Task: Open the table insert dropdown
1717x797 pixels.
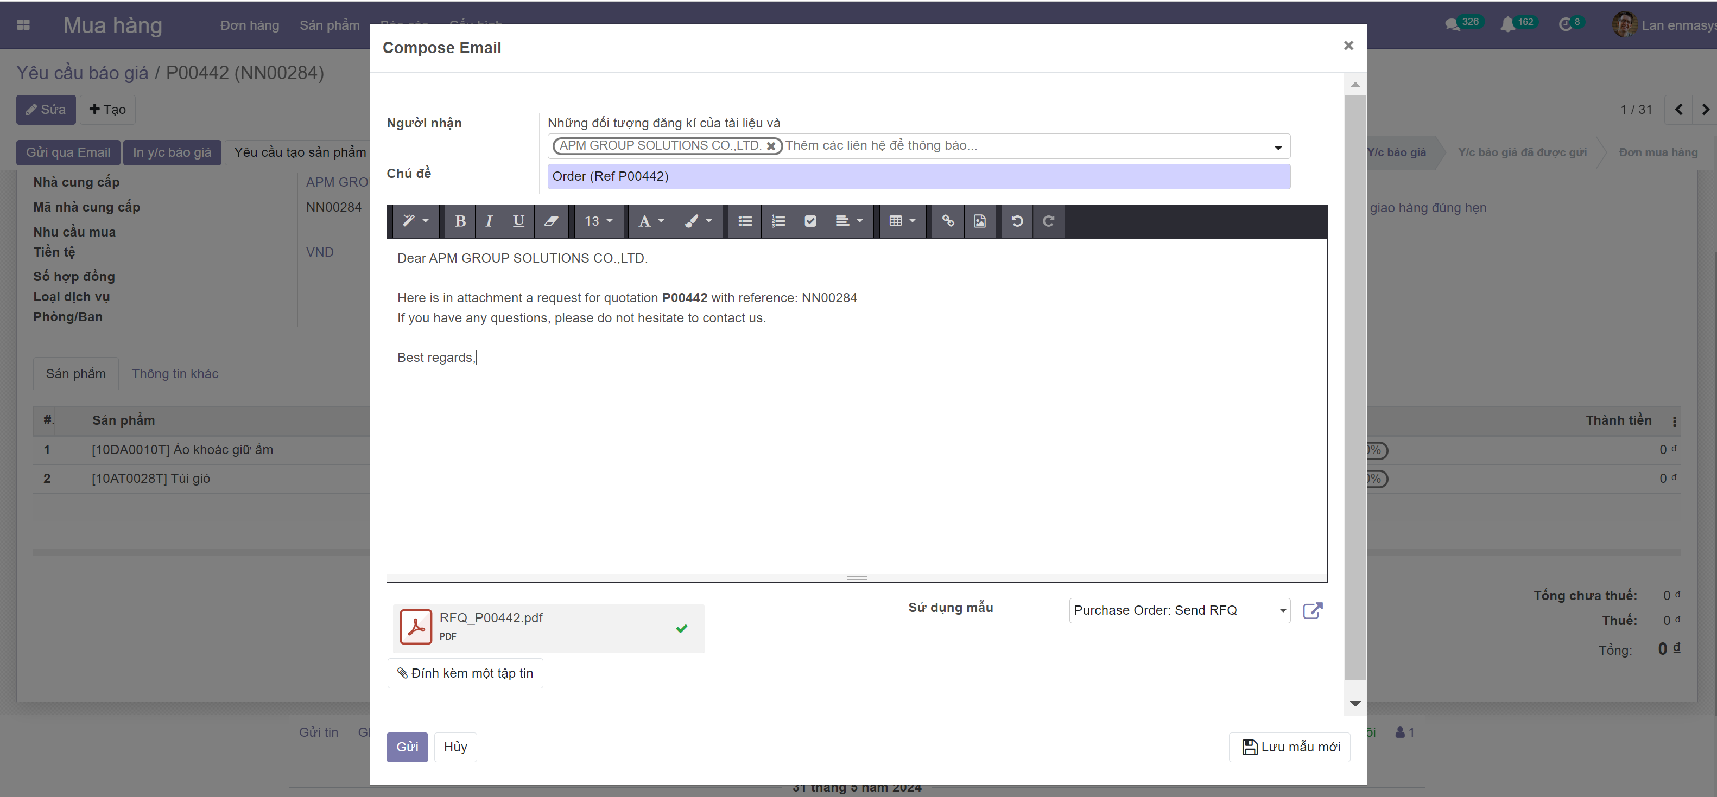Action: pyautogui.click(x=902, y=221)
